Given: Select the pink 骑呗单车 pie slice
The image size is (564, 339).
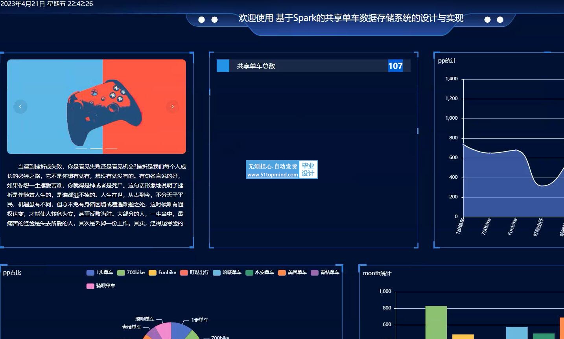Looking at the screenshot, I should pyautogui.click(x=164, y=330).
